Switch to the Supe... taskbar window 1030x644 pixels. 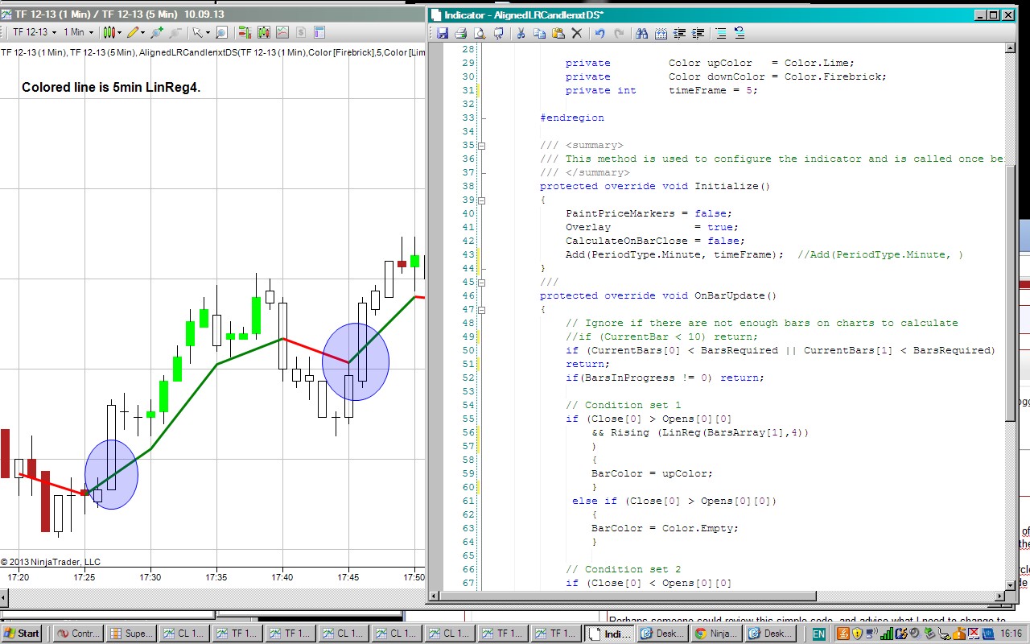coord(131,633)
